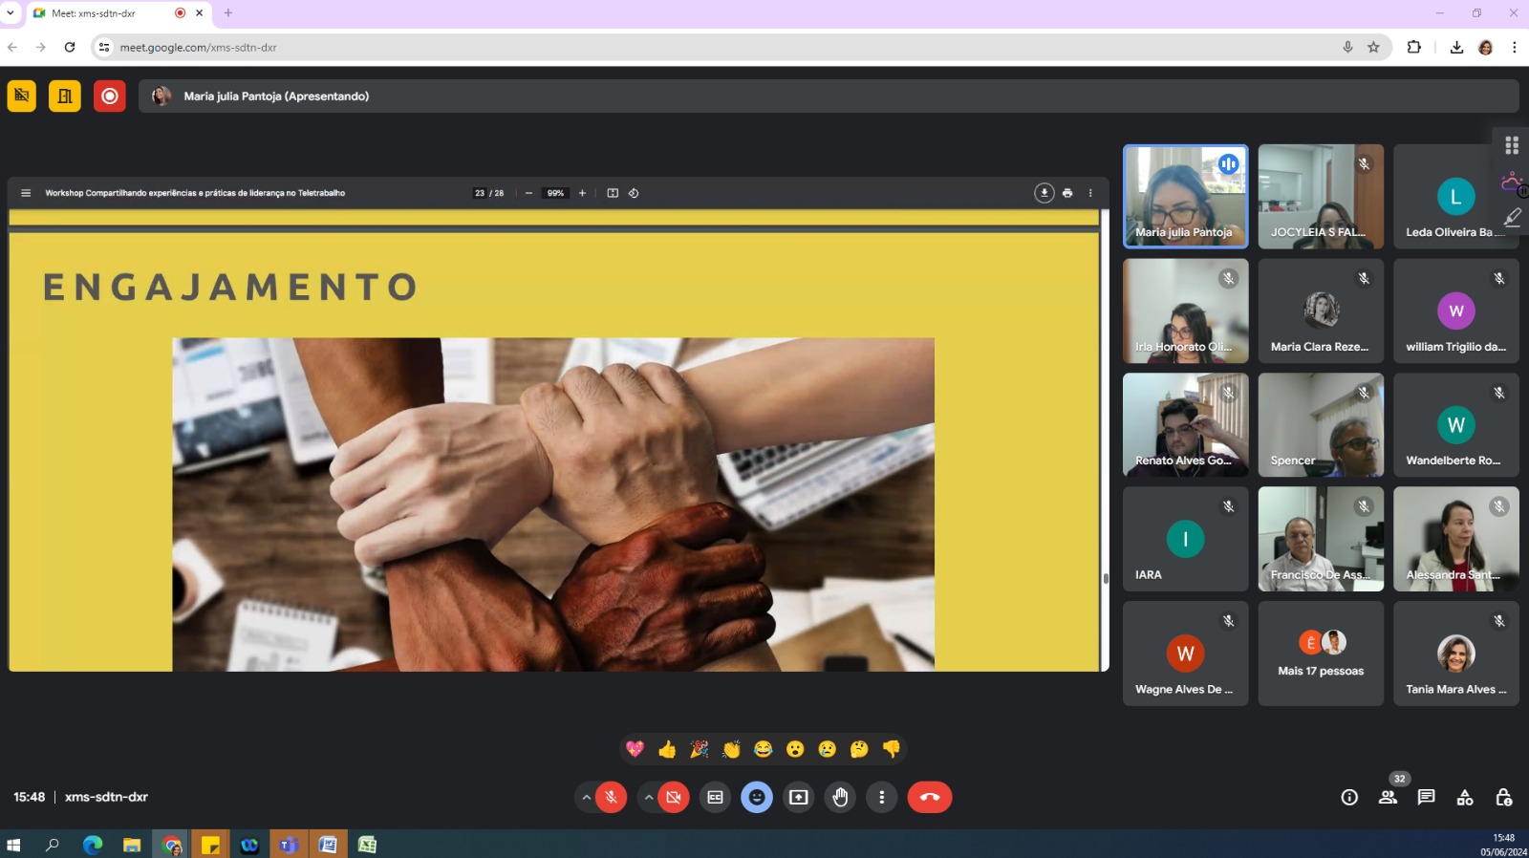The image size is (1529, 858).
Task: Unmute the microphone
Action: (x=611, y=797)
